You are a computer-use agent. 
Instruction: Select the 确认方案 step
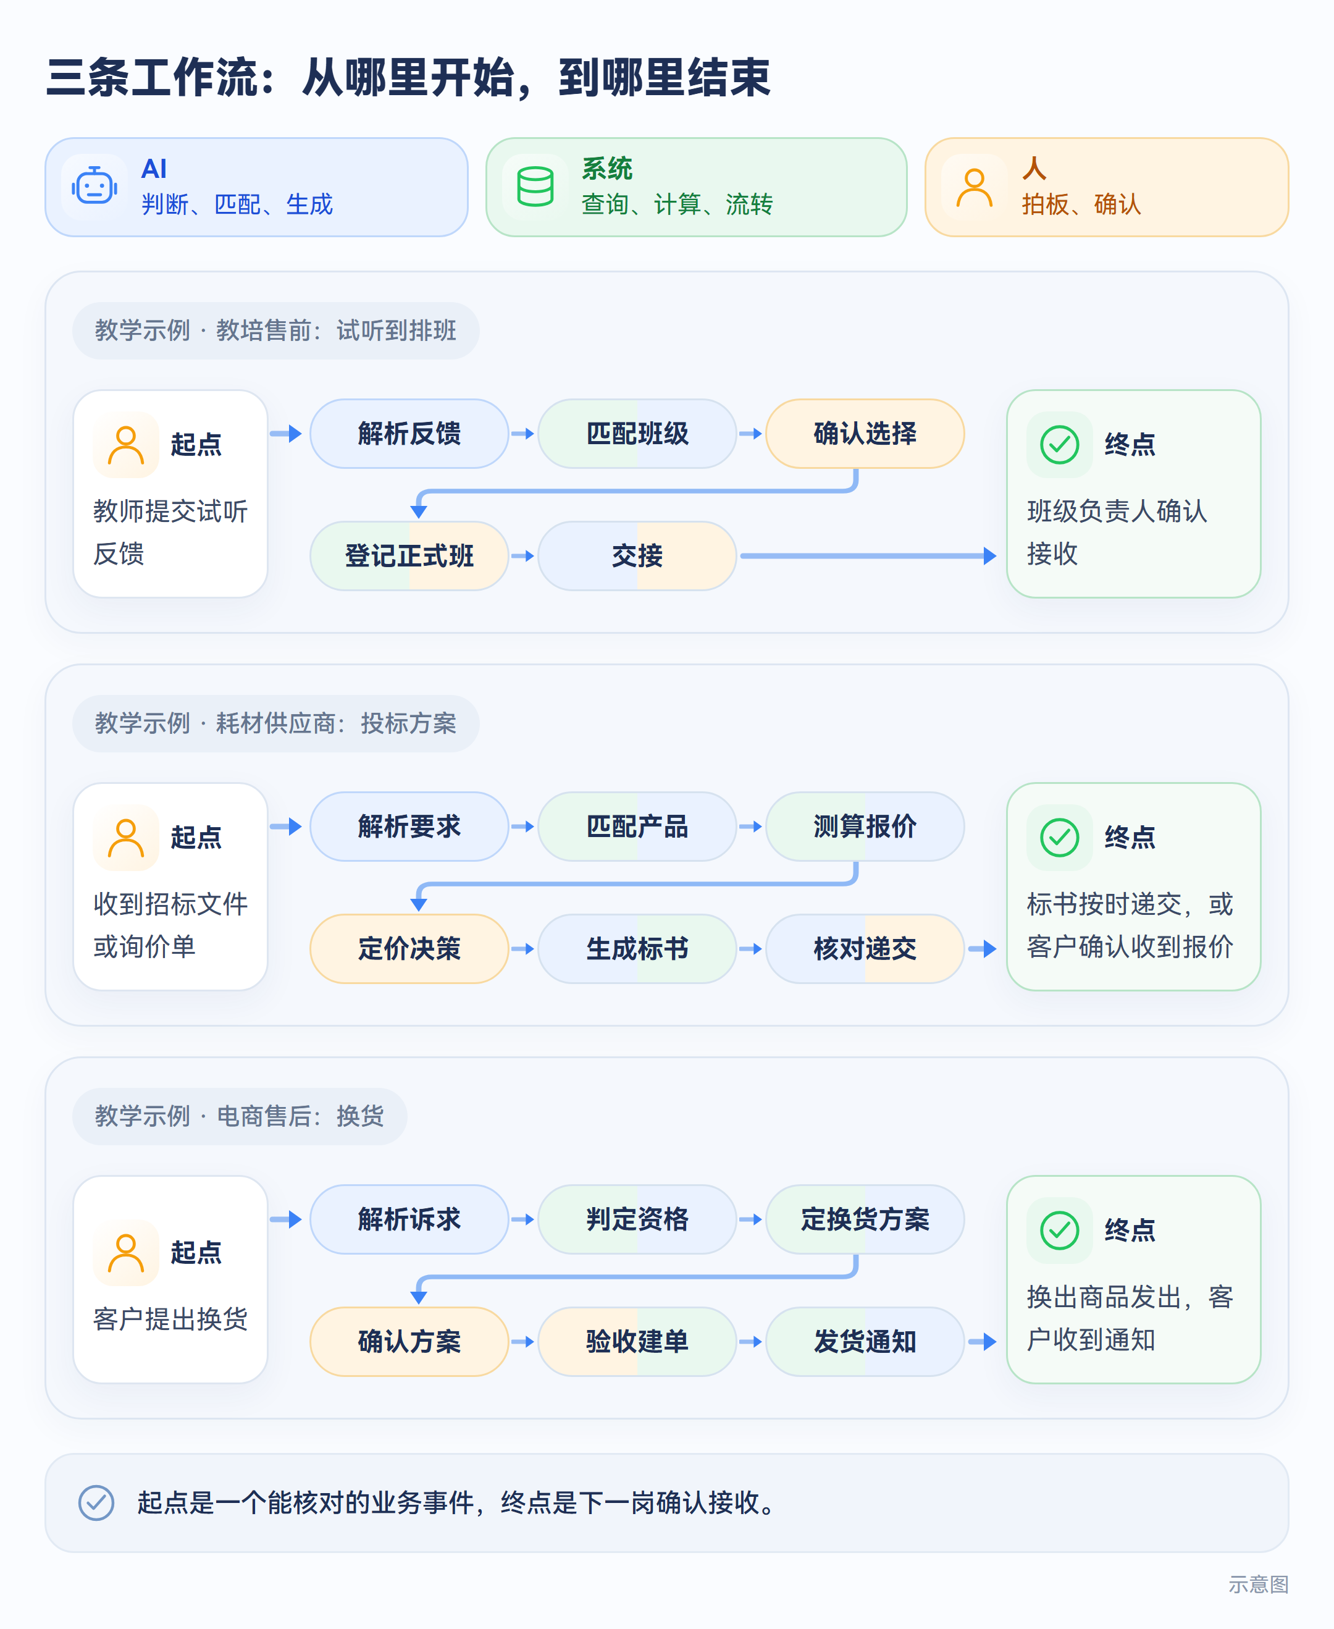point(409,1342)
